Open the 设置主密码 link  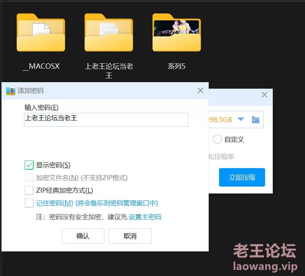[145, 217]
